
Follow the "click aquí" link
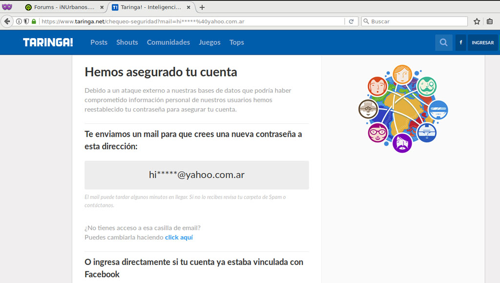click(178, 237)
